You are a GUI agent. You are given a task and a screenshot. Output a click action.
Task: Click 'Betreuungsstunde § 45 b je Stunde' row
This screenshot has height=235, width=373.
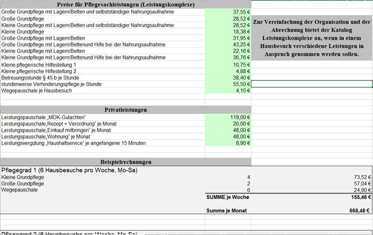click(x=40, y=78)
